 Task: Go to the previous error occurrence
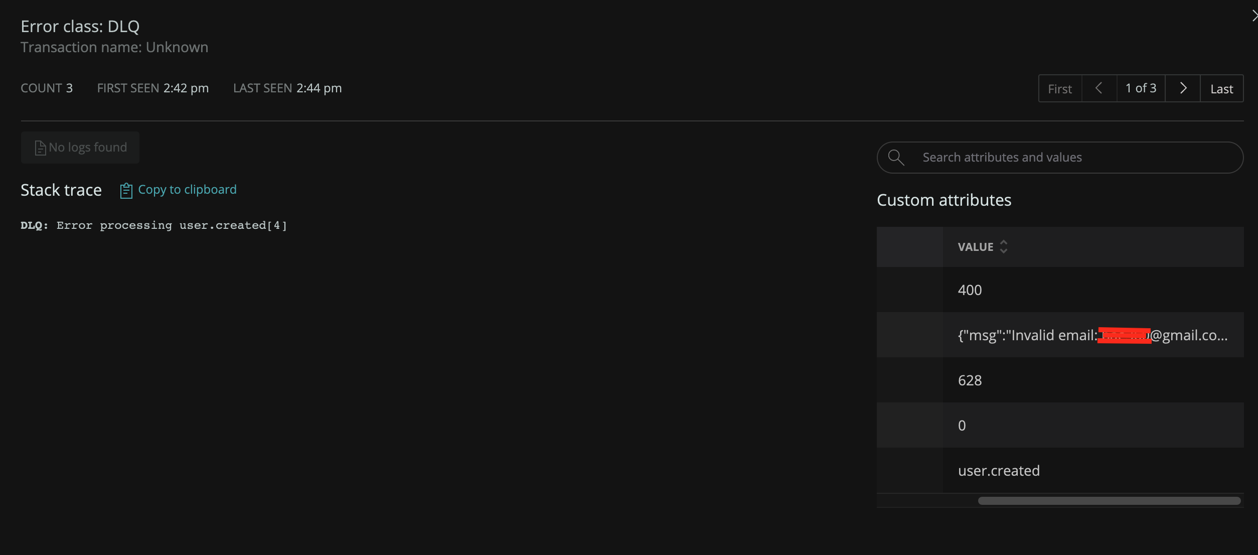click(x=1099, y=88)
